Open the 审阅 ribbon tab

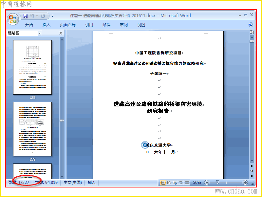pos(124,25)
